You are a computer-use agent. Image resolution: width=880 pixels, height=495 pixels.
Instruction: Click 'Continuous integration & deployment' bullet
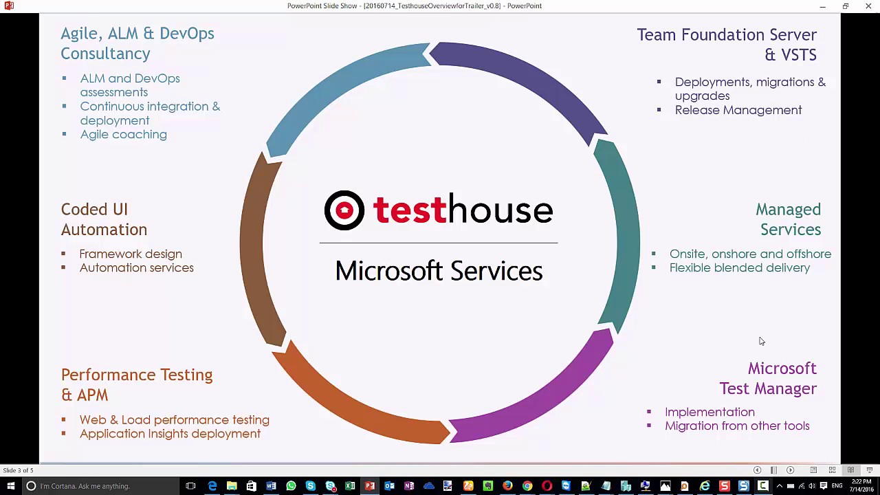tap(150, 113)
